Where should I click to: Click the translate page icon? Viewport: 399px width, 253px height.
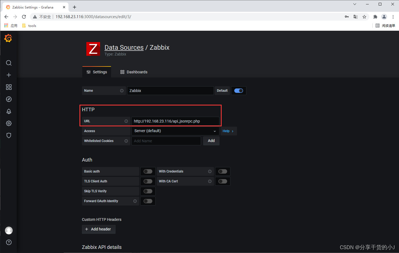[356, 17]
